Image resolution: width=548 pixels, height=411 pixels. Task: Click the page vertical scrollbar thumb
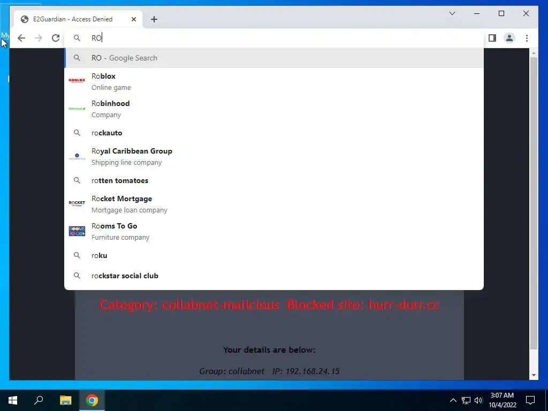pos(534,203)
